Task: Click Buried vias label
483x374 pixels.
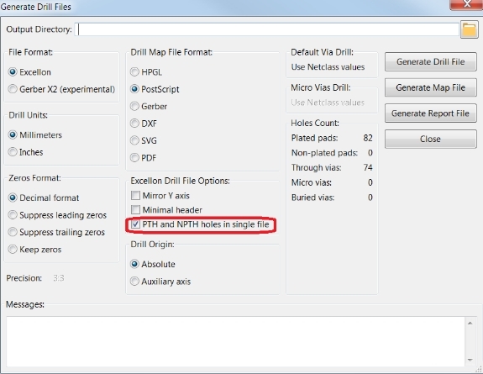Action: click(313, 198)
